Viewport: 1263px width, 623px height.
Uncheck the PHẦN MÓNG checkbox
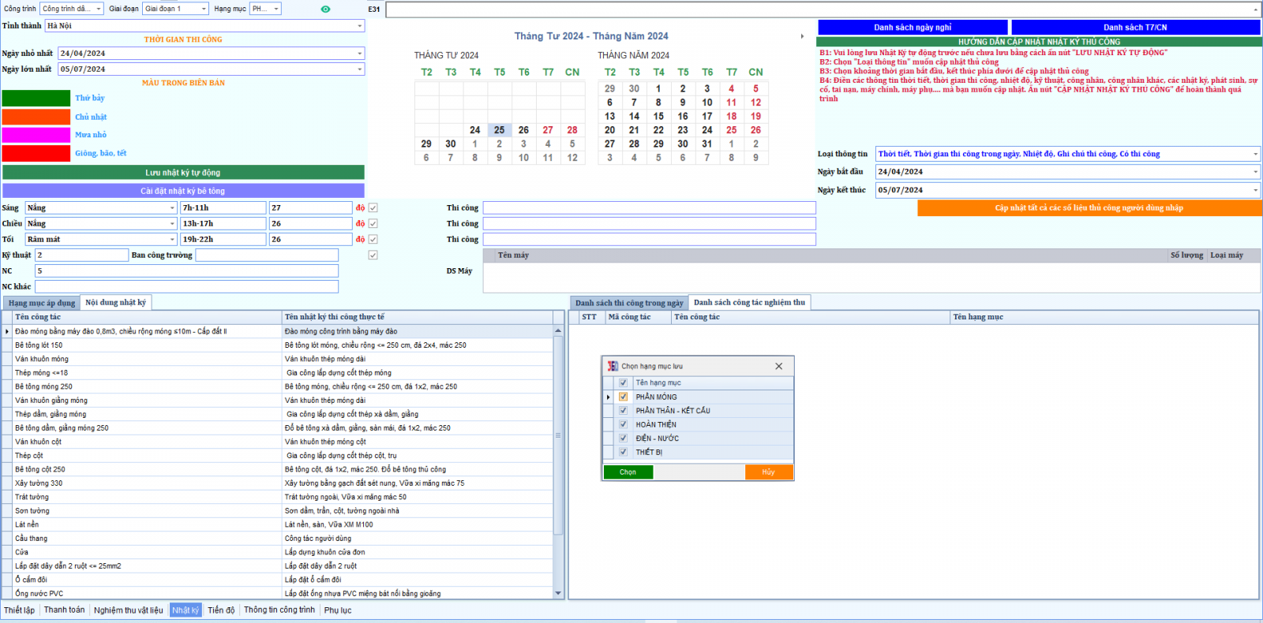[623, 397]
